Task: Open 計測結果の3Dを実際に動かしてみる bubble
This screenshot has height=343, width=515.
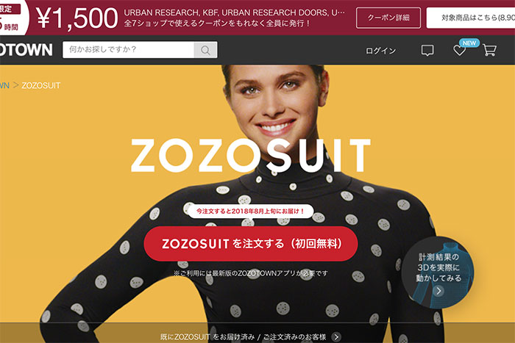Action: coord(438,272)
